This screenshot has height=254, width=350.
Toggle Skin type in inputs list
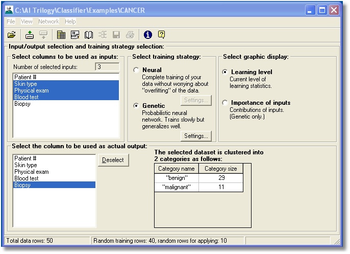point(66,84)
